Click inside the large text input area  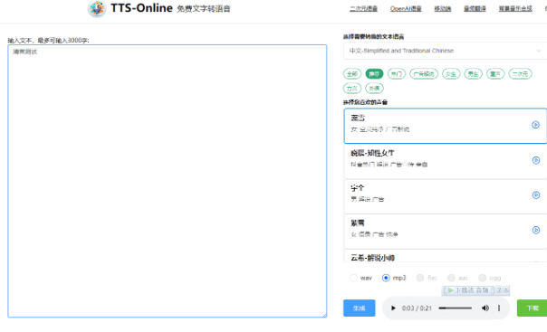168,181
